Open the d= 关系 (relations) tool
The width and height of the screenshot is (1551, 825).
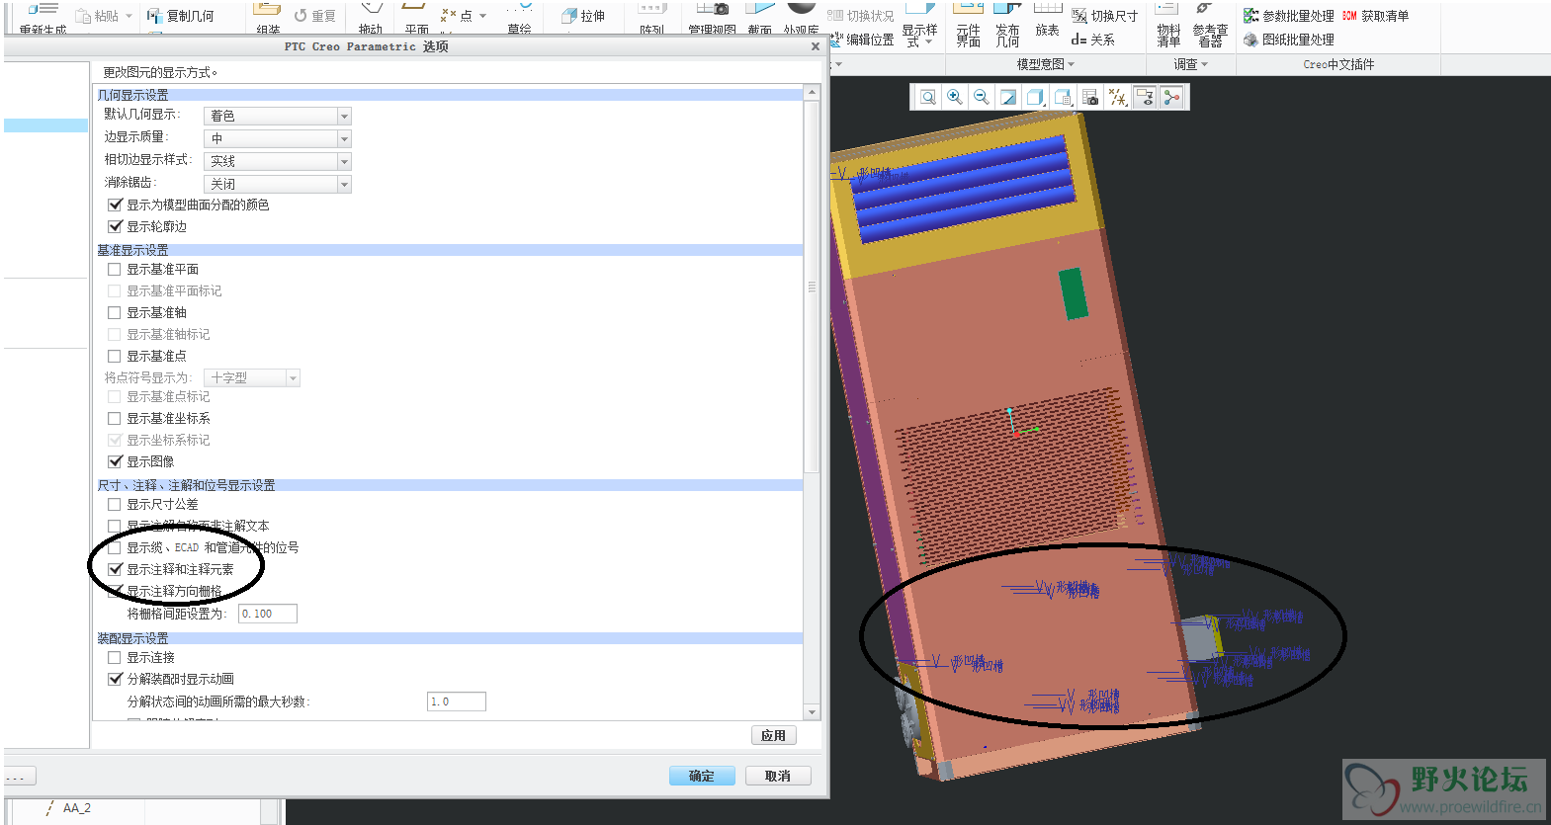tap(1093, 40)
